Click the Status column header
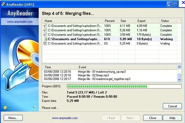185x123 pixels. click(167, 21)
